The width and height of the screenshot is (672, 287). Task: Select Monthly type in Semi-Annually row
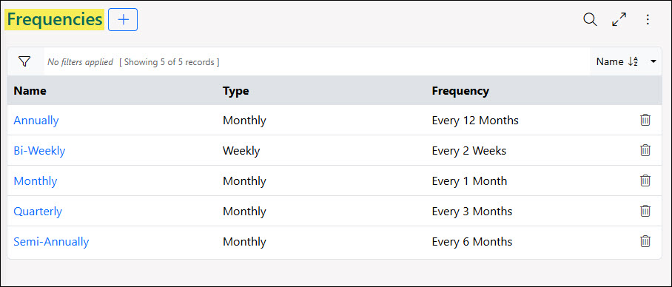pos(244,242)
